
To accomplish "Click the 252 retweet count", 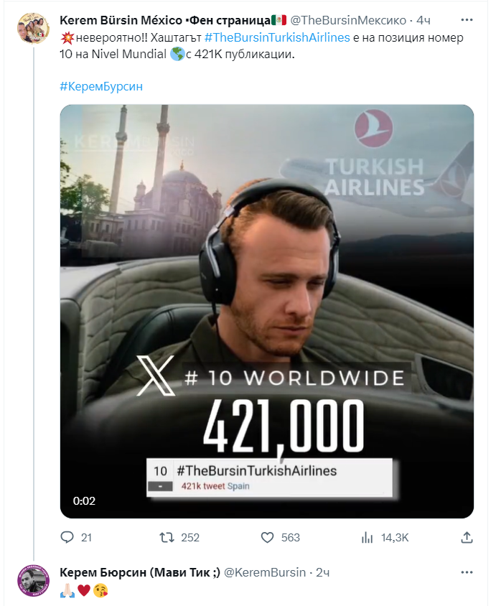I will click(x=190, y=537).
